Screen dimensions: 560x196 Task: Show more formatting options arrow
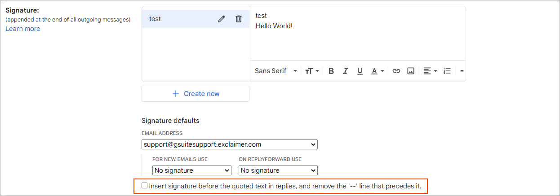(x=462, y=71)
